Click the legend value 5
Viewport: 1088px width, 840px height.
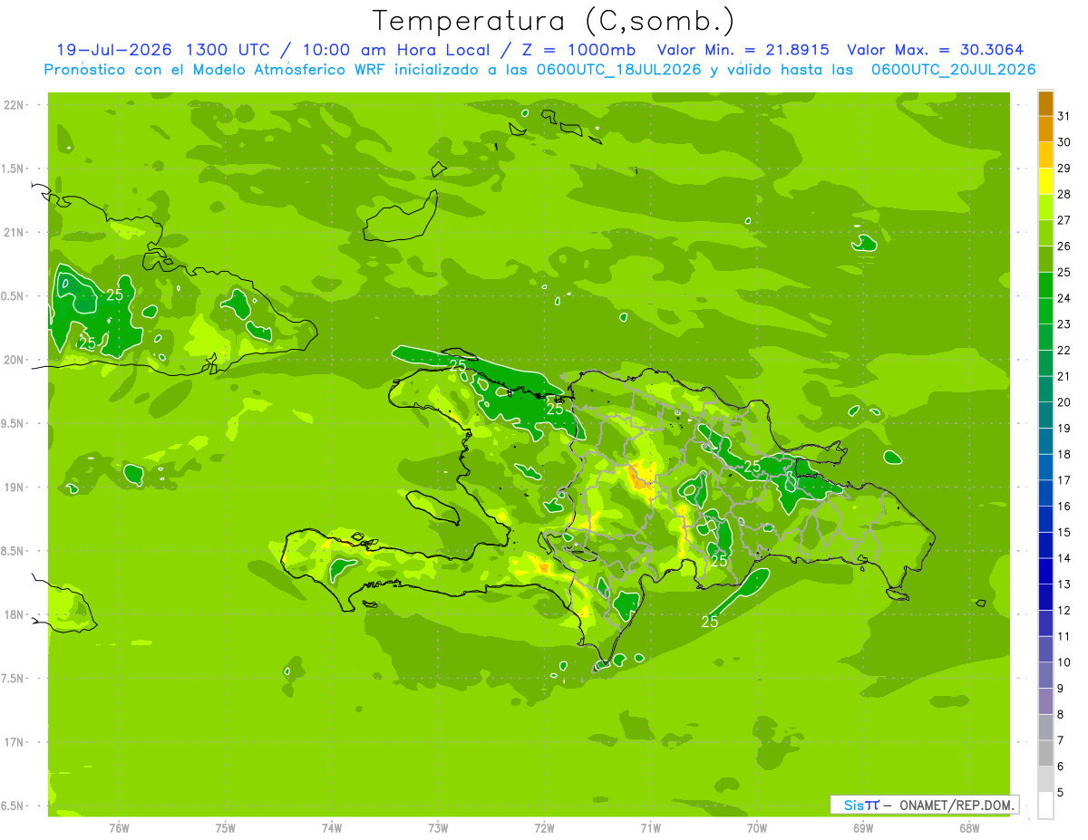(x=1061, y=793)
